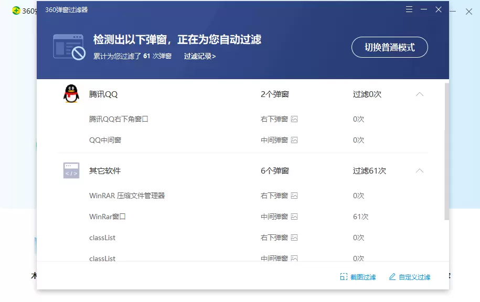The width and height of the screenshot is (480, 302).
Task: Click preview image icon for WinRAR 压缩文件管理器
Action: (294, 196)
